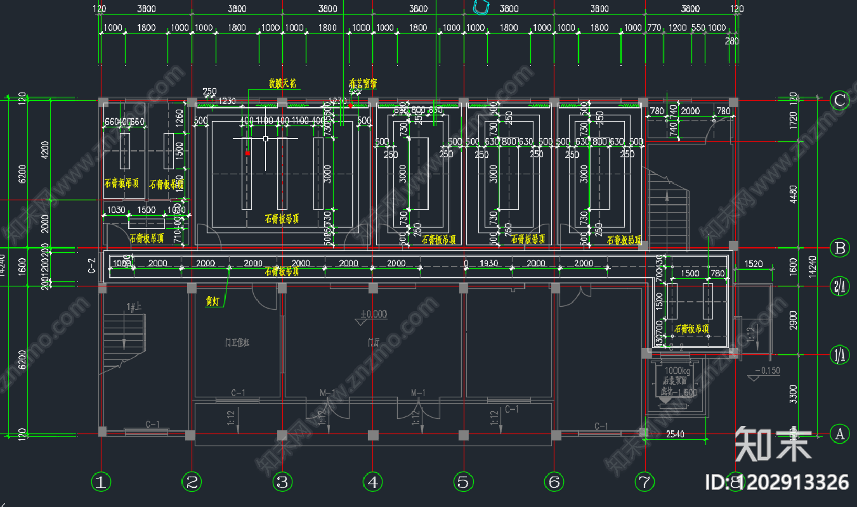Click grid axis bubble letter B
Image resolution: width=857 pixels, height=507 pixels.
click(x=840, y=248)
